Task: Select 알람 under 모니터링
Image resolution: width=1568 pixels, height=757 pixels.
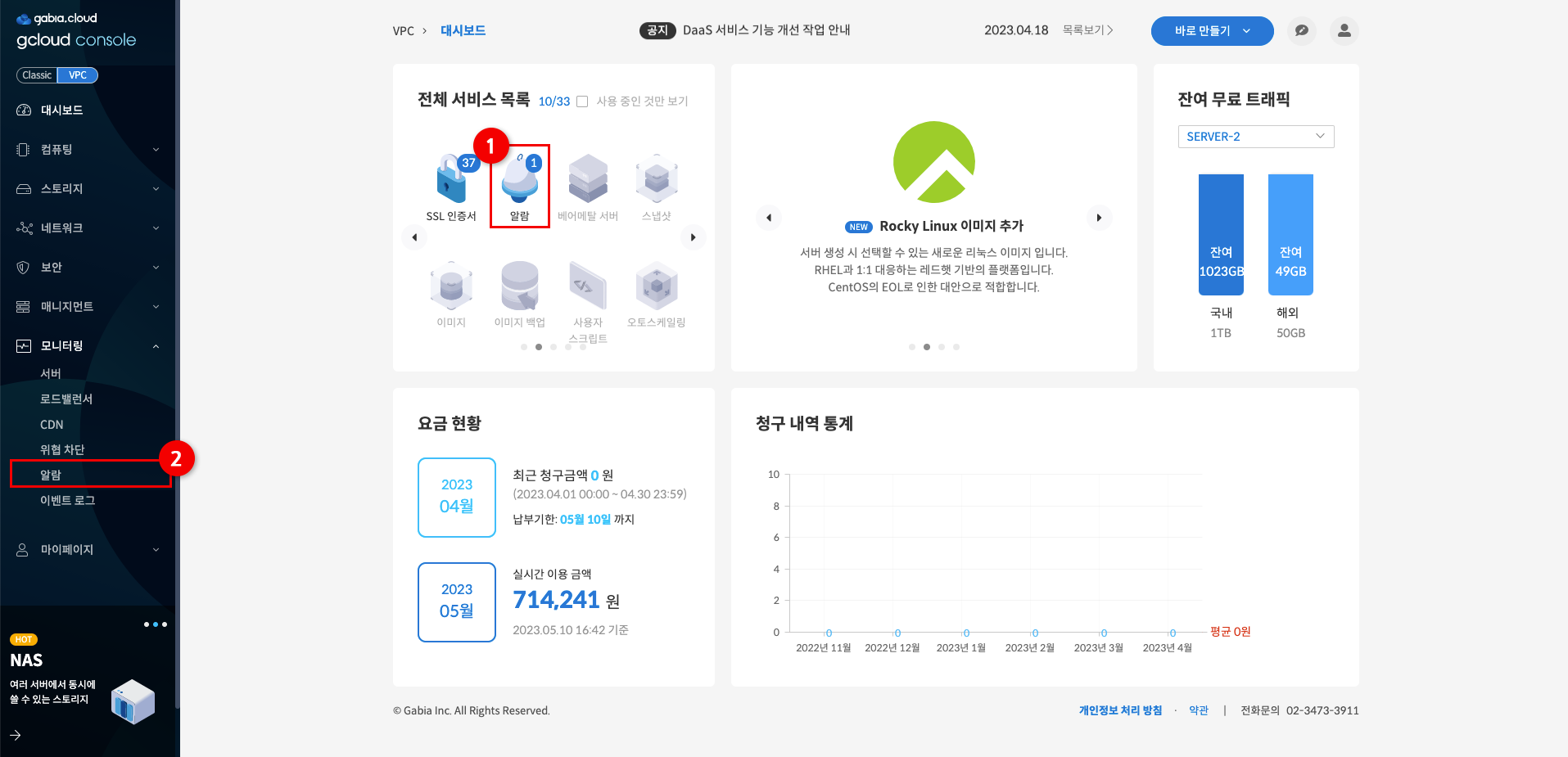Action: point(51,475)
